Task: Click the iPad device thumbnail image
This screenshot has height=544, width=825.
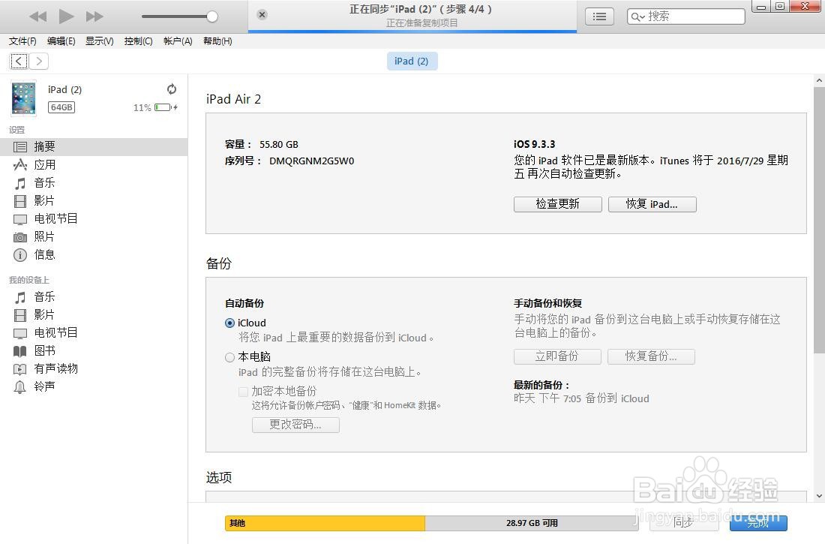Action: click(x=24, y=98)
